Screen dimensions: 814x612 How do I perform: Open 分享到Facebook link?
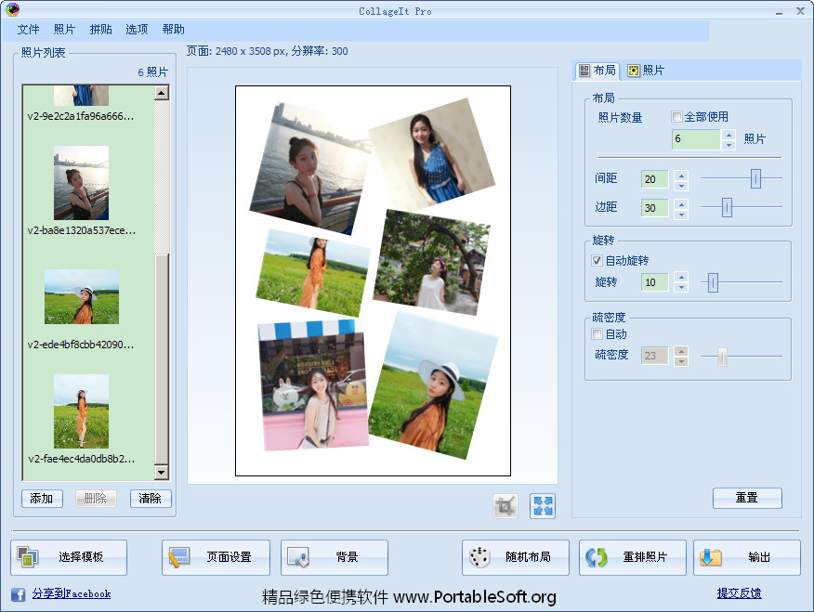pos(72,593)
